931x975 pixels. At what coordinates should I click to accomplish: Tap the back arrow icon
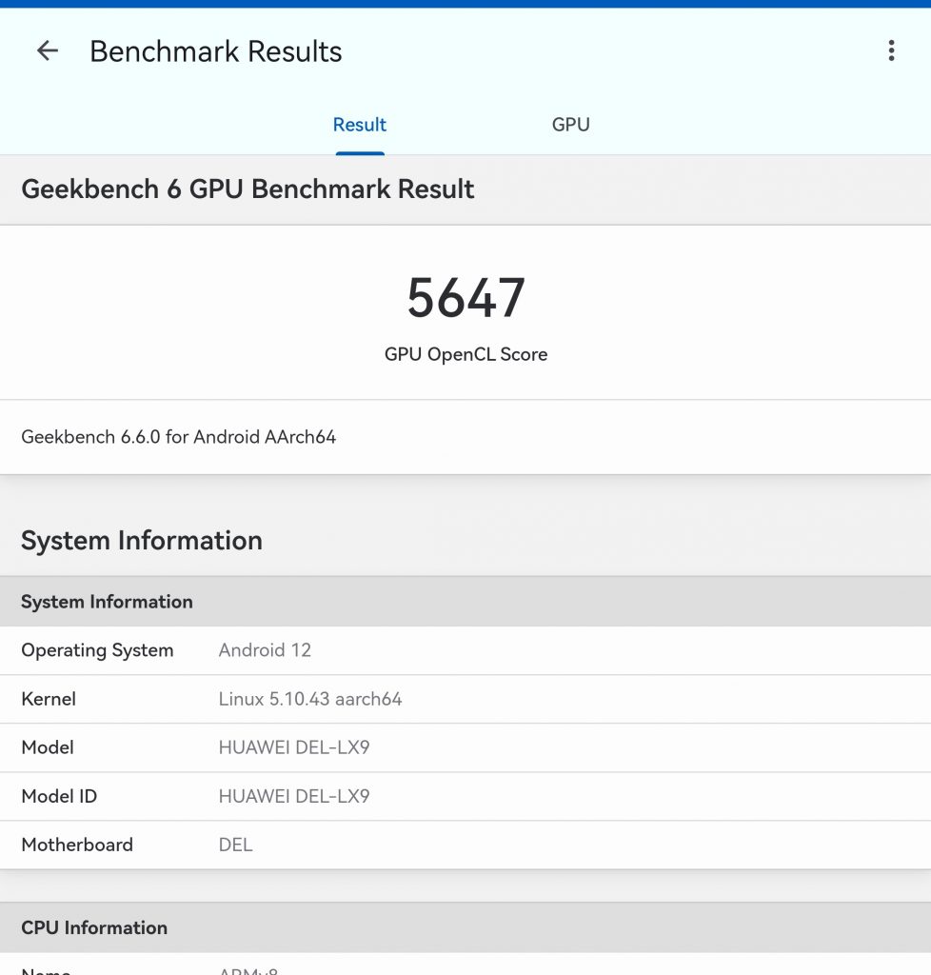47,51
